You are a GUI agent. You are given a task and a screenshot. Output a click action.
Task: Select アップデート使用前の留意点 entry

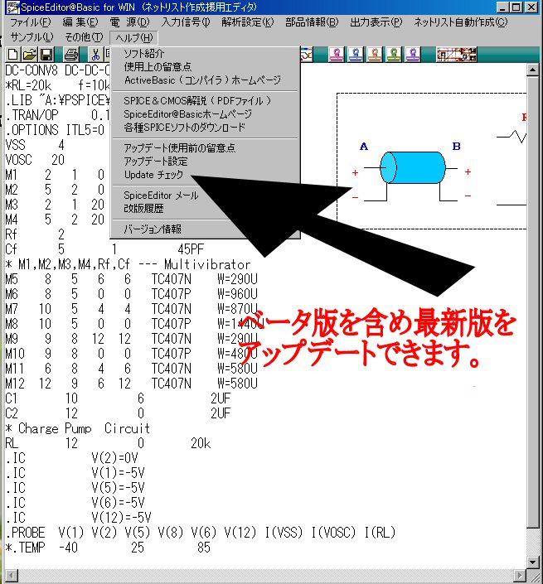click(x=205, y=147)
